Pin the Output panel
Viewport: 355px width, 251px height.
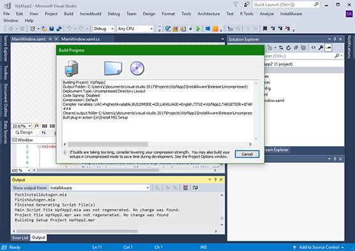pos(215,179)
